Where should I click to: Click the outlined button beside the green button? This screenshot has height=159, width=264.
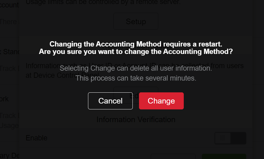173,156
